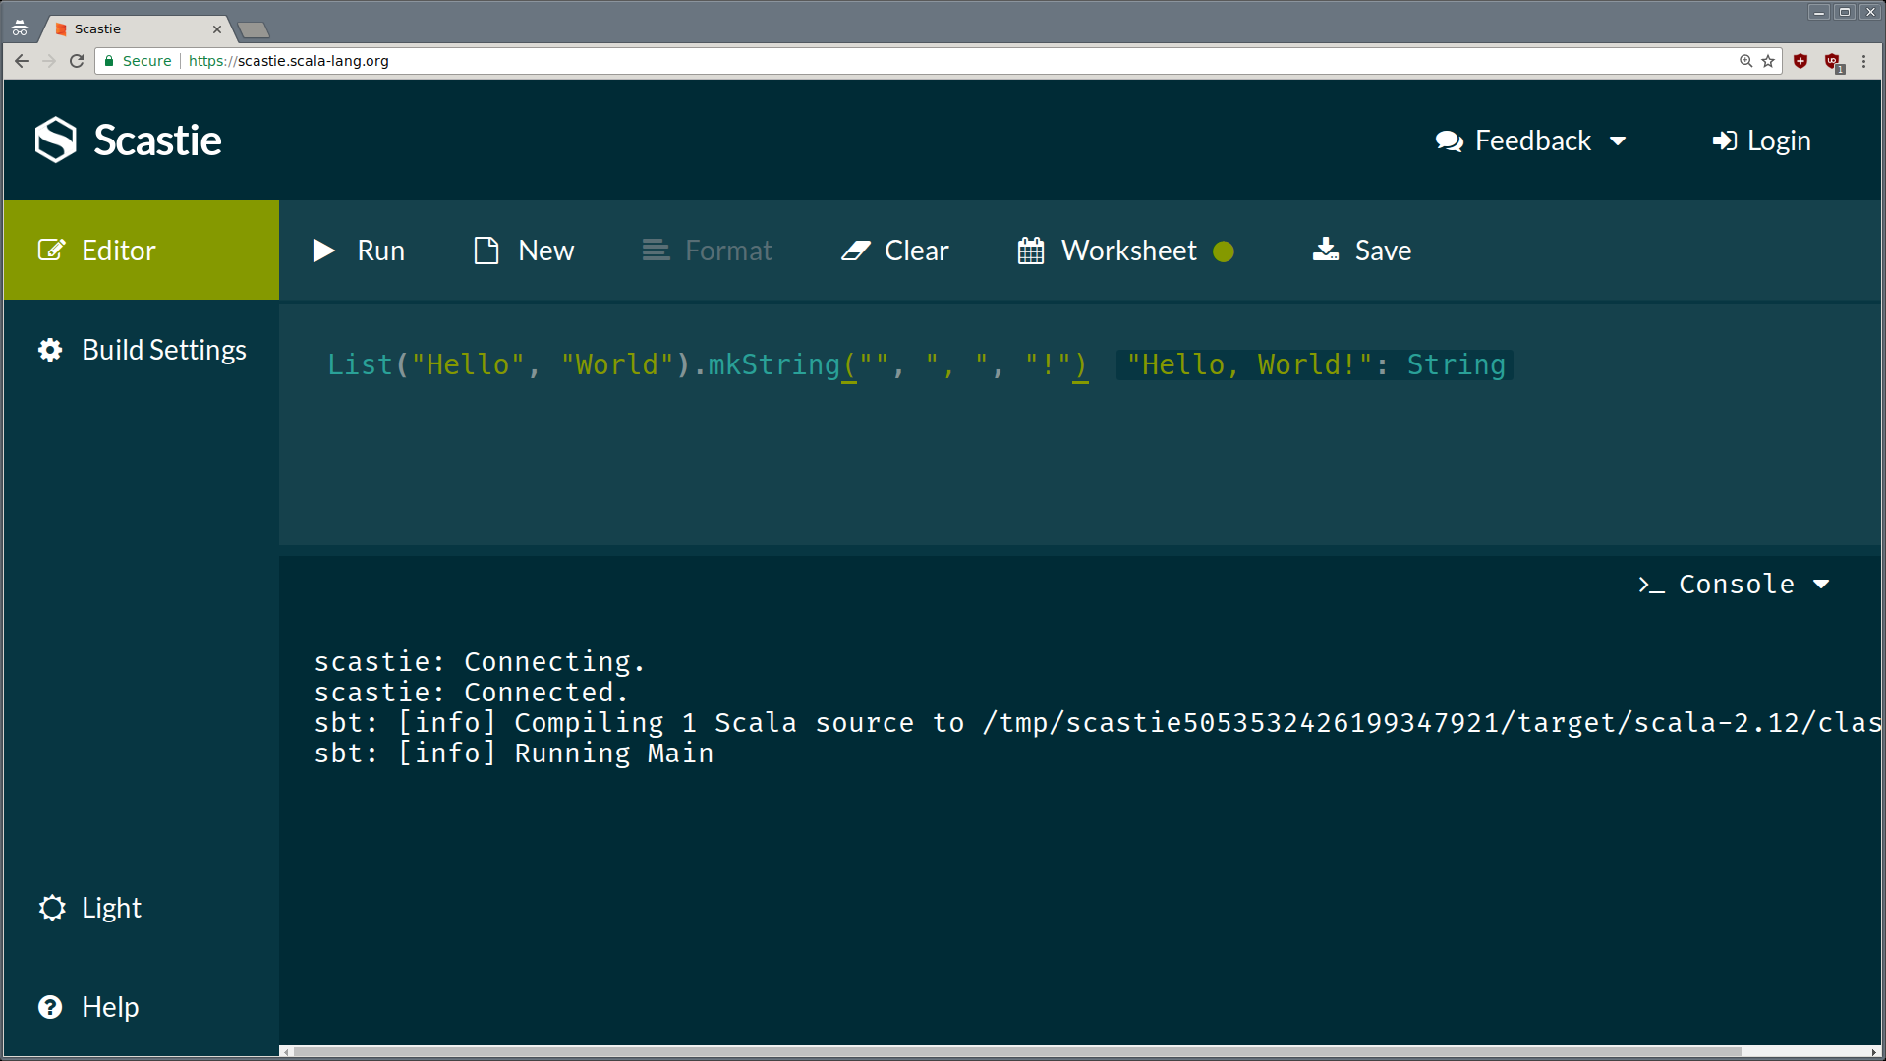Image resolution: width=1886 pixels, height=1061 pixels.
Task: Click the New document icon
Action: (x=486, y=251)
